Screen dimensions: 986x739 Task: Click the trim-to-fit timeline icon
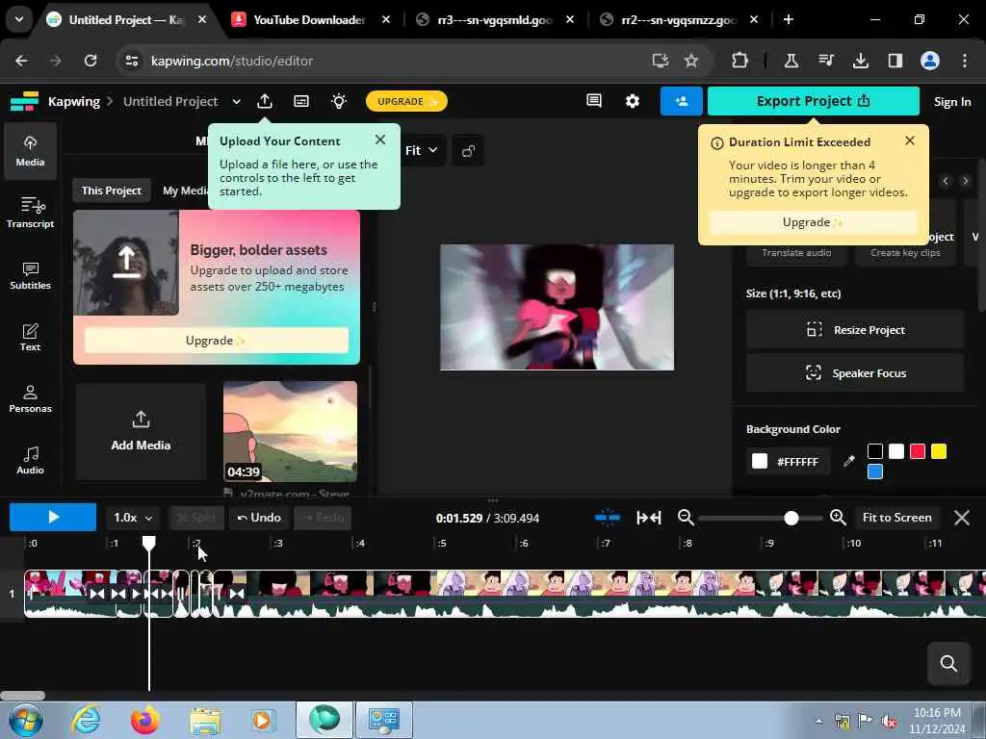tap(648, 518)
